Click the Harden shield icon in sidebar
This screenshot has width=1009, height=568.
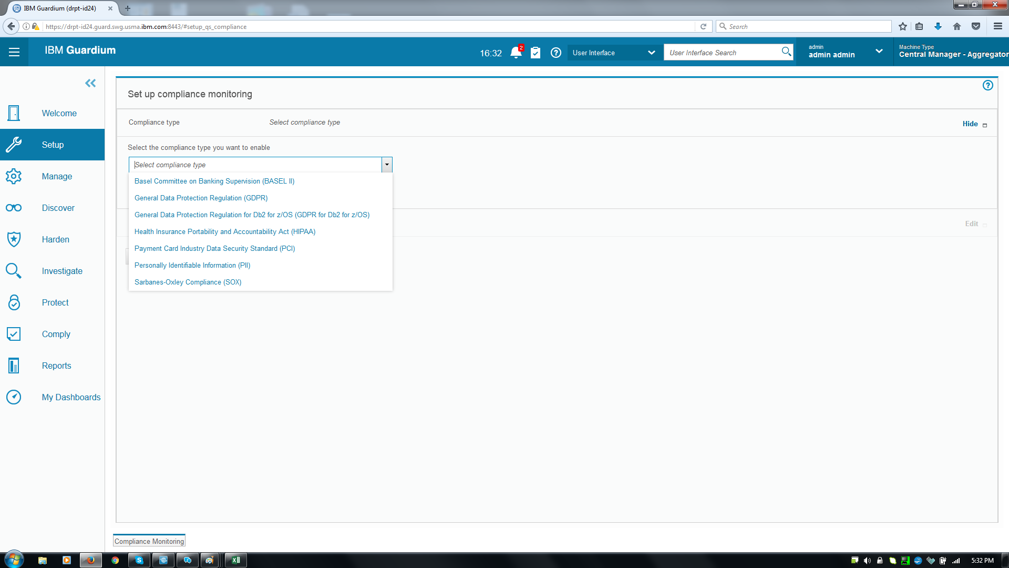(14, 239)
